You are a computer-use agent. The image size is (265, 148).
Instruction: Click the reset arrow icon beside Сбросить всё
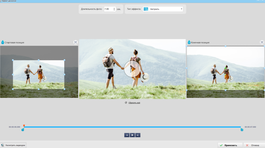click(126, 103)
